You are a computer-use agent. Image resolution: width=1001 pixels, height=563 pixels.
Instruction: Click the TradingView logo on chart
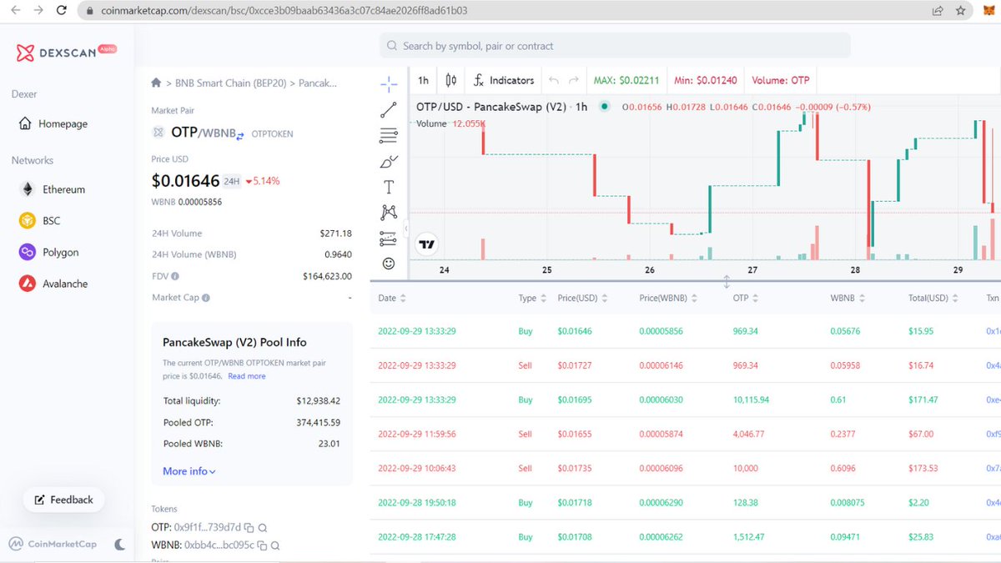click(x=427, y=244)
